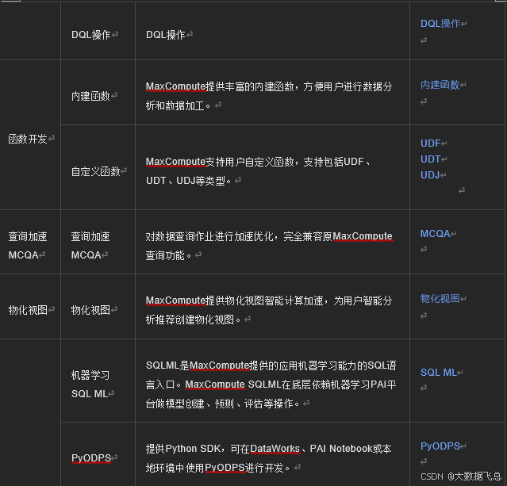507x486 pixels.
Task: Click the PyODPS feature name cell
Action: 98,454
